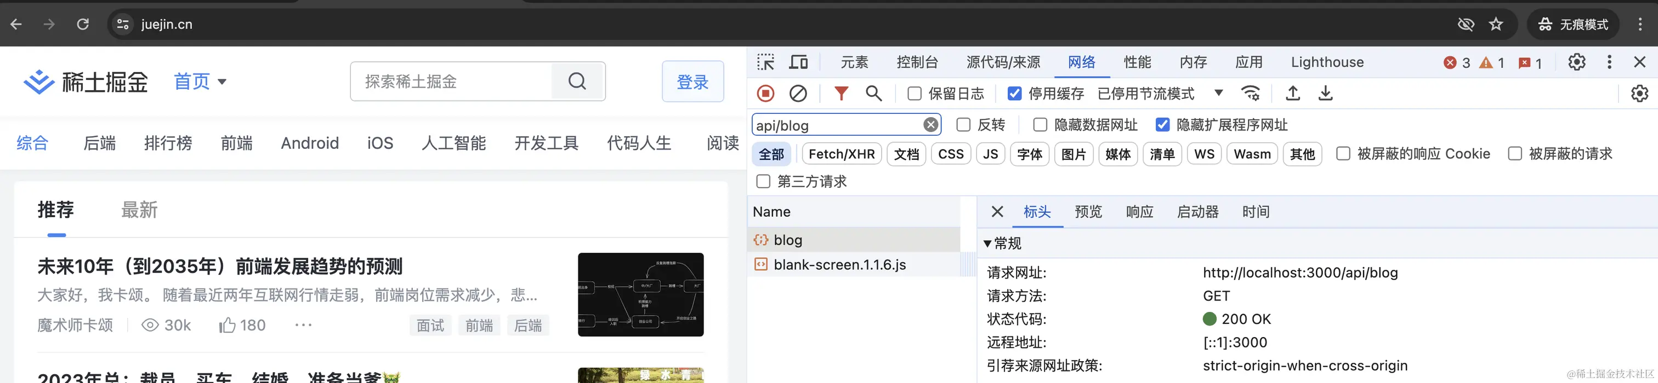The height and width of the screenshot is (383, 1658).
Task: Filter requests by WS type
Action: tap(1204, 154)
